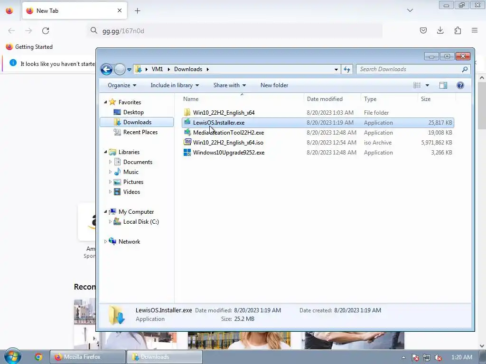Switch to Mozilla Firefox taskbar button
The image size is (486, 364).
pos(88,357)
